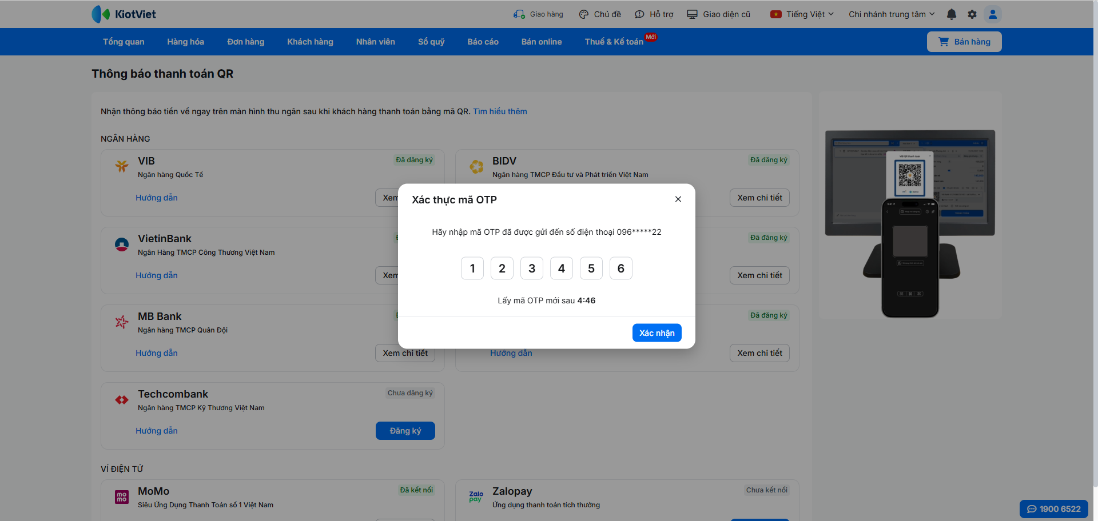Click the KiotViet logo
The image size is (1098, 521).
pyautogui.click(x=124, y=14)
